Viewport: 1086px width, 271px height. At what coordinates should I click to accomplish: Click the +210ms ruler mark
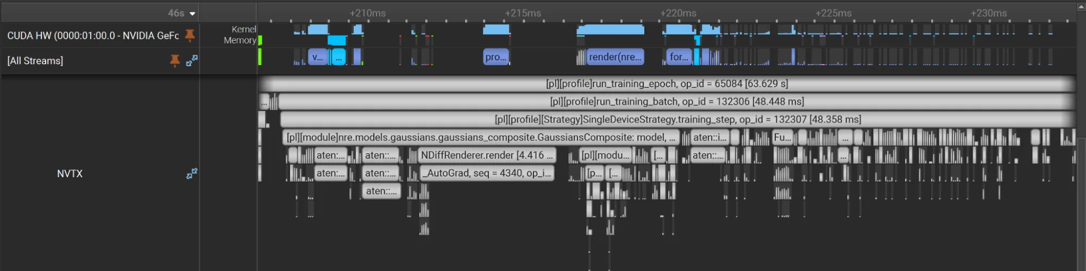tap(368, 13)
